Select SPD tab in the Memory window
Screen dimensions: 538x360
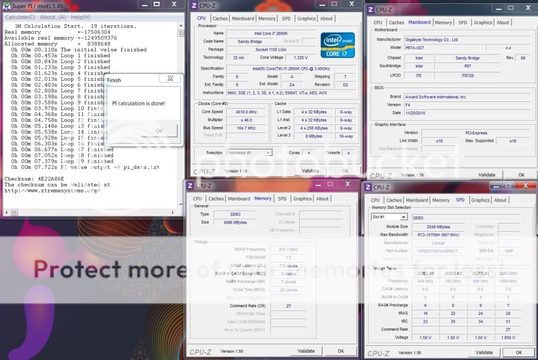coord(282,199)
